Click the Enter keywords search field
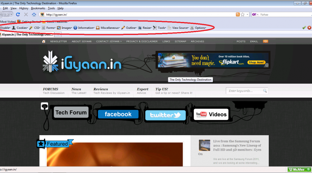Image resolution: width=312 pixels, height=173 pixels. pyautogui.click(x=244, y=91)
